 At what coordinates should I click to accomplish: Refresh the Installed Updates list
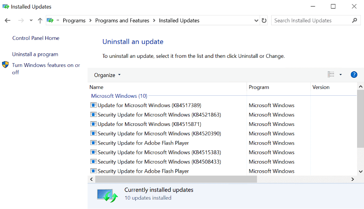(x=264, y=20)
